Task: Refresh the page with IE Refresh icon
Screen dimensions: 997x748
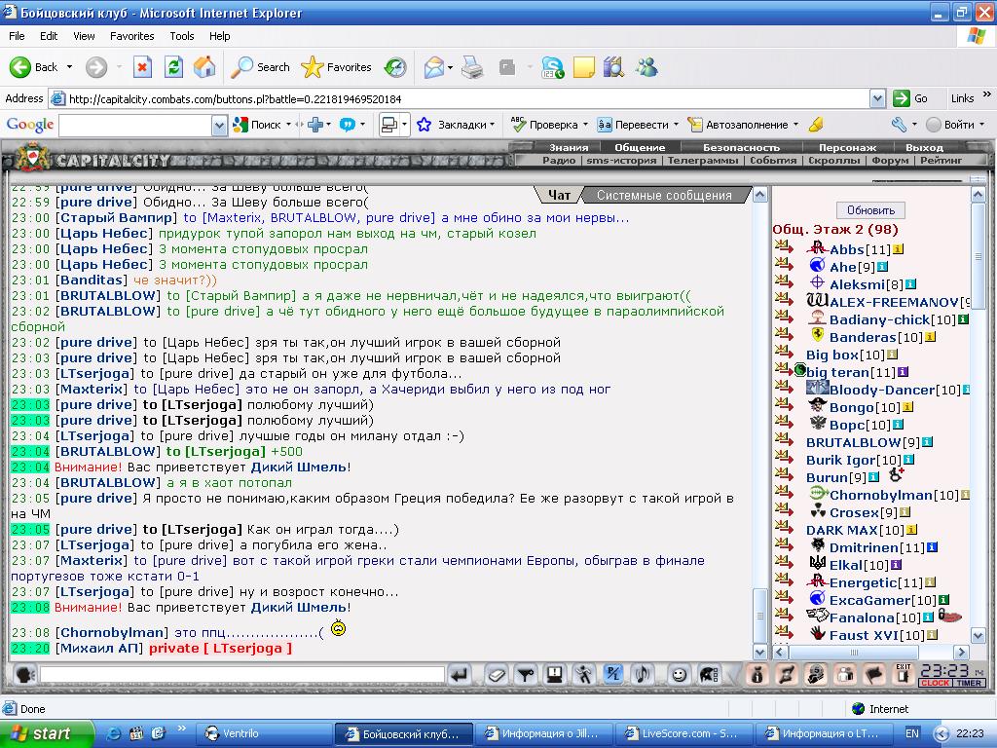Action: click(x=173, y=67)
